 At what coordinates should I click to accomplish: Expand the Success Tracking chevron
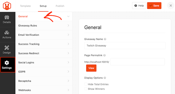click(68, 44)
